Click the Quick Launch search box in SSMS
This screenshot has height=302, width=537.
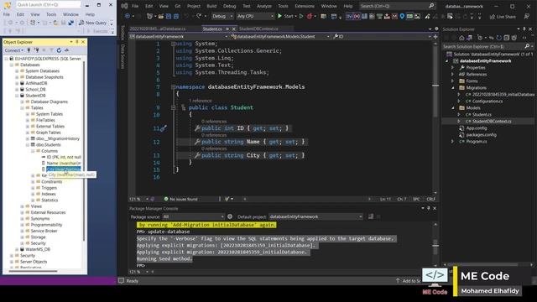point(49,5)
